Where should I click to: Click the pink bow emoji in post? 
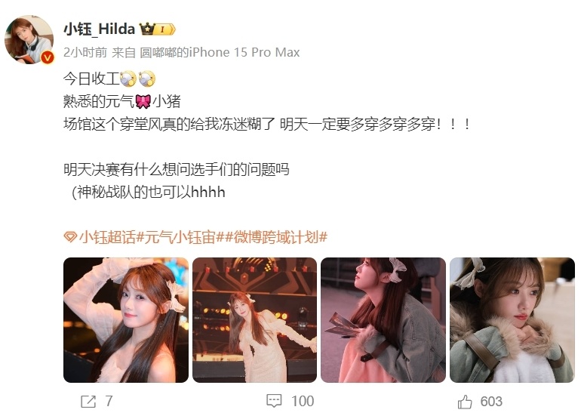click(143, 101)
